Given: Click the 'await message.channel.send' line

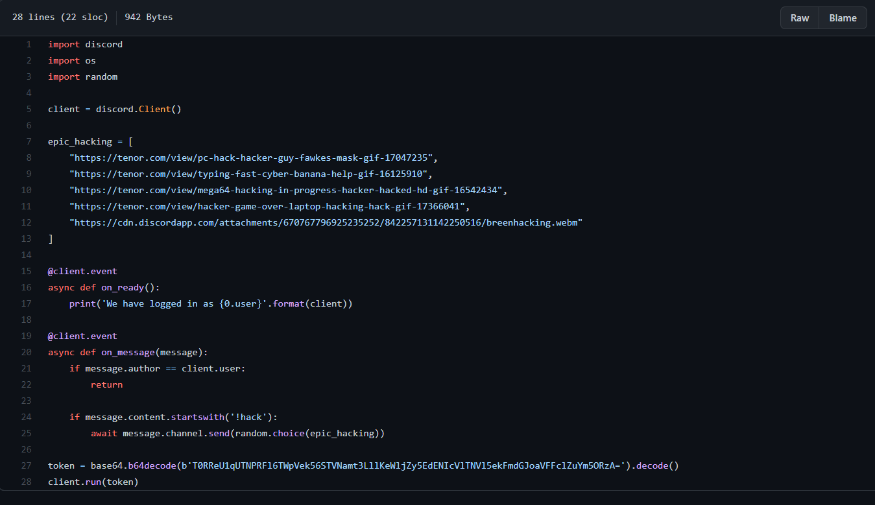Looking at the screenshot, I should click(x=237, y=433).
